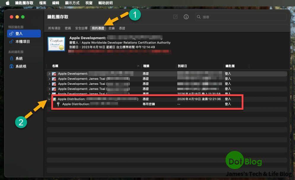Select the 系統 keychain with lock icon
295x180 pixels.
19,59
